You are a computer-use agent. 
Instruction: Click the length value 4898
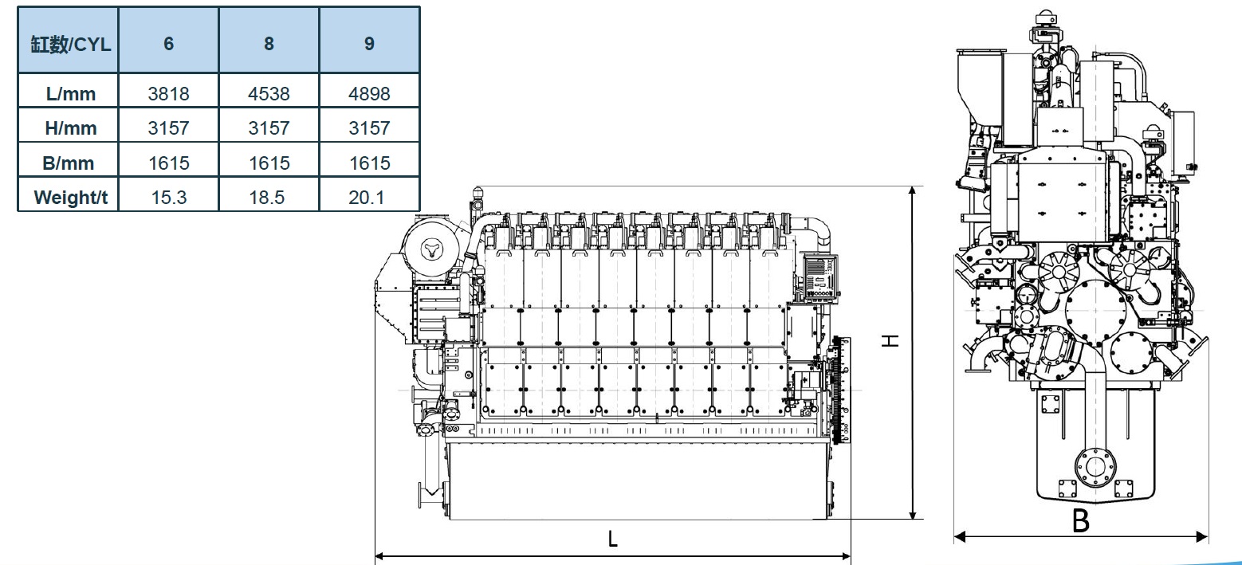click(370, 93)
